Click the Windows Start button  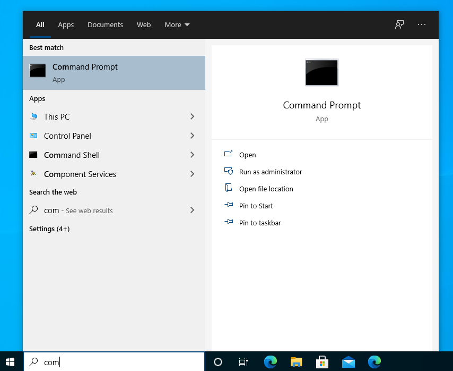[x=11, y=361]
